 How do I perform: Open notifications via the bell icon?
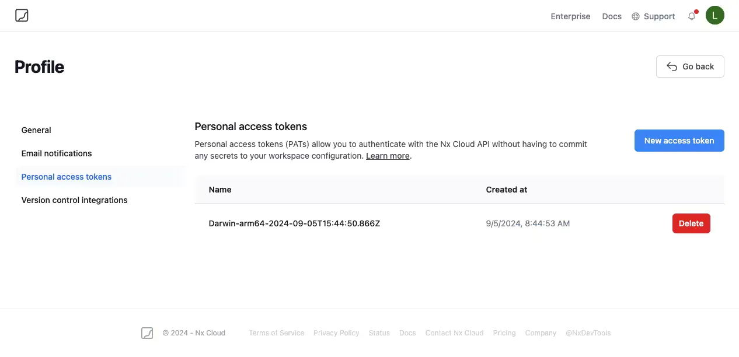tap(691, 16)
